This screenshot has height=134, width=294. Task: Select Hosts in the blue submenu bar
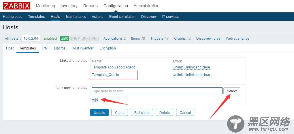[x=55, y=16]
